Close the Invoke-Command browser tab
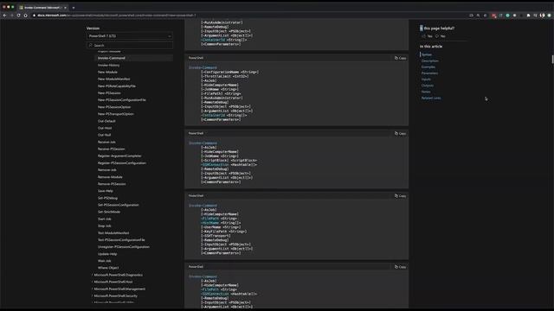 (66, 8)
